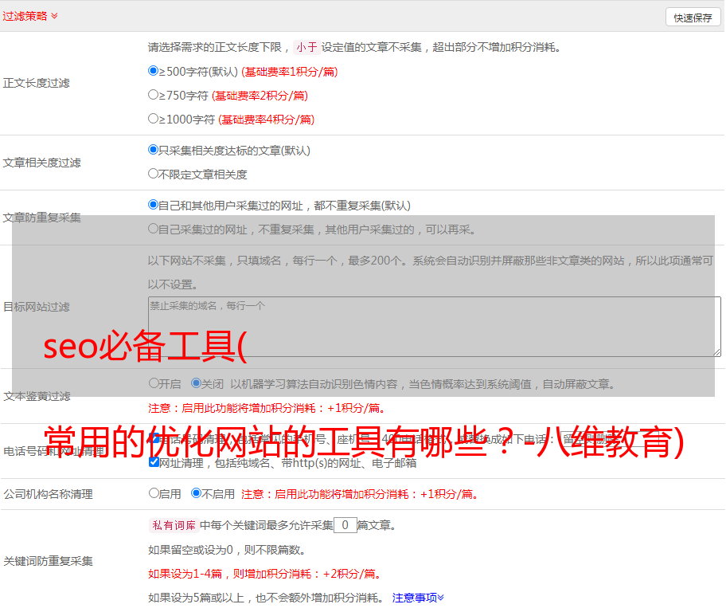726x612 pixels.
Task: Click the 正文长度过滤 label
Action: [x=36, y=83]
